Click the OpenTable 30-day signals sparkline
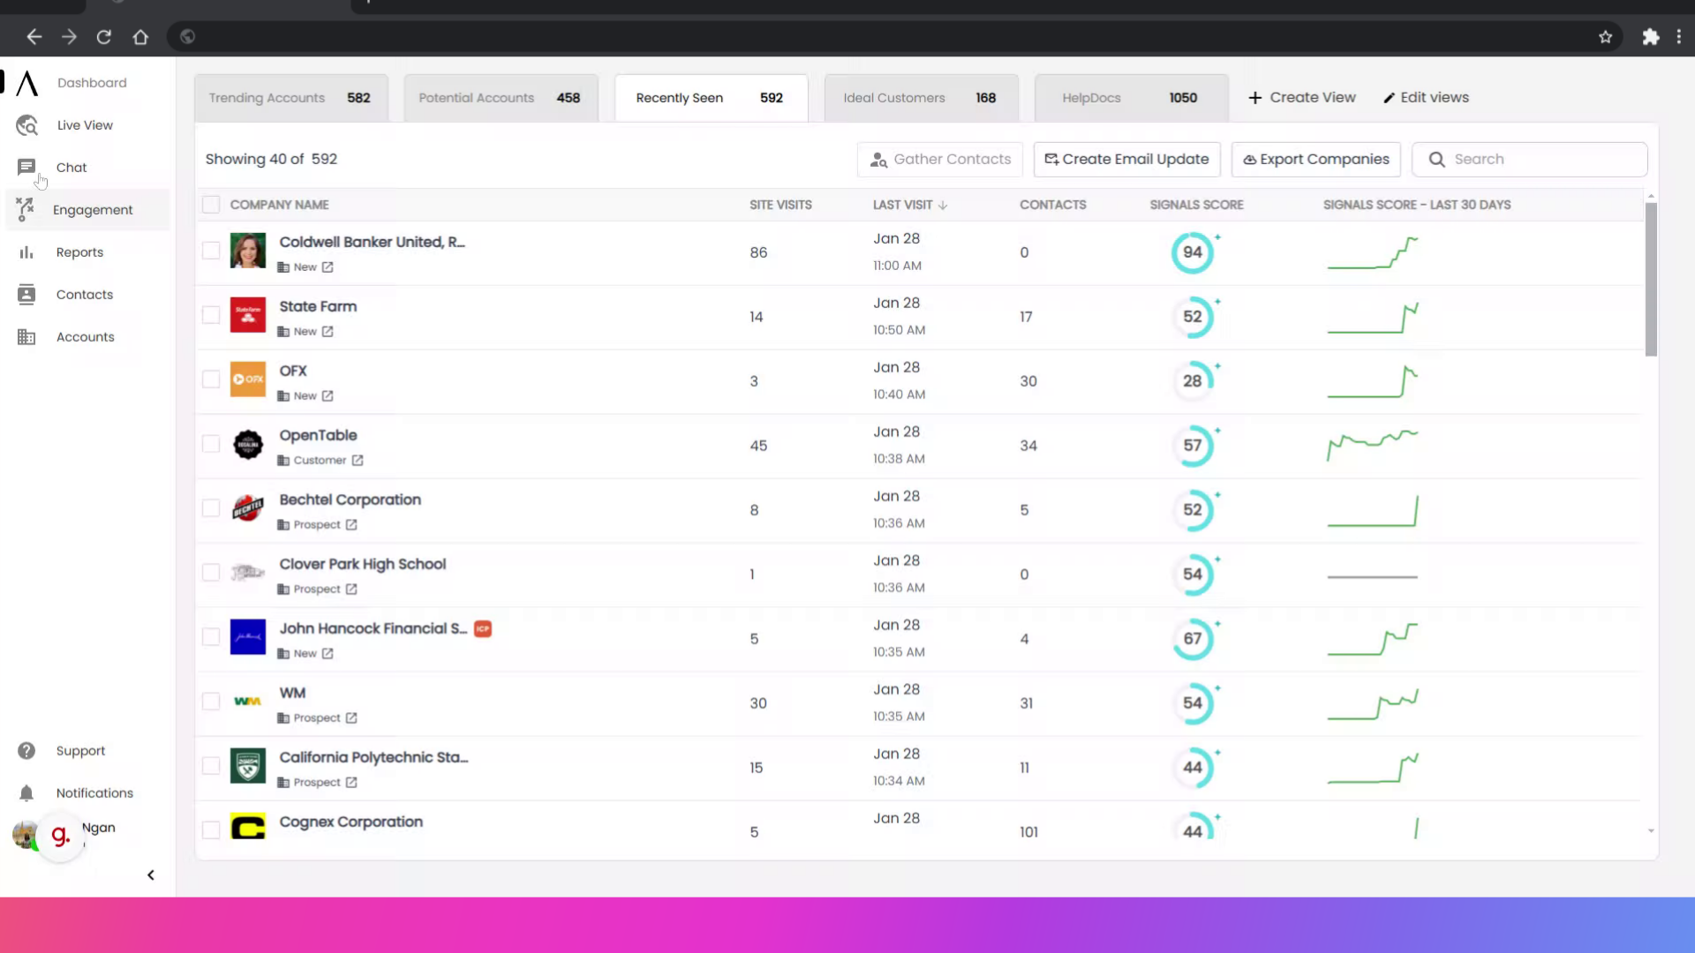The height and width of the screenshot is (953, 1695). 1372,445
